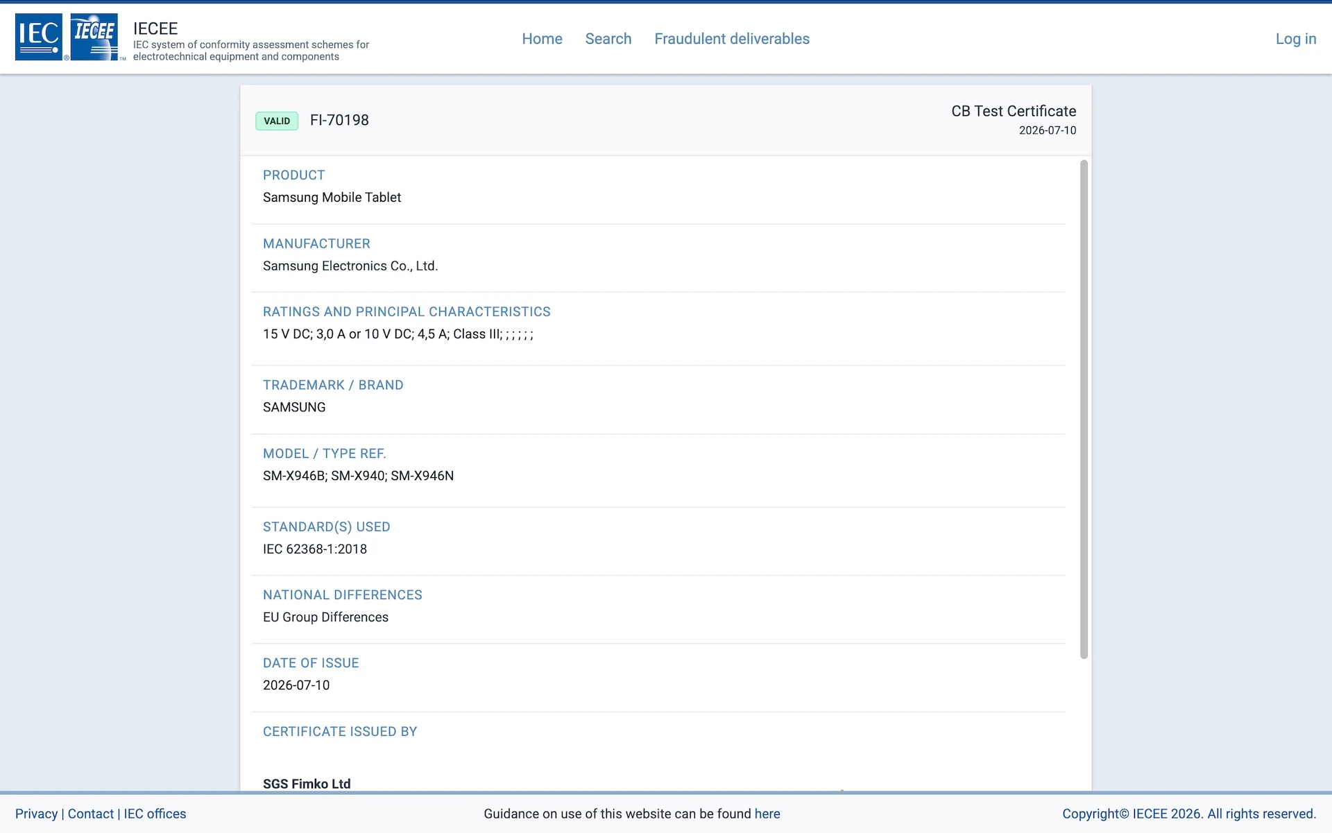Click the IECEE logo icon
Screen dimensions: 1332x833
94,37
